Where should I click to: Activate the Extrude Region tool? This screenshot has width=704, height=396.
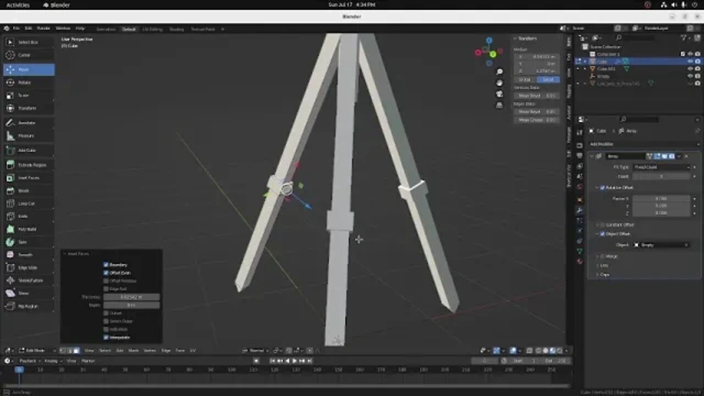[x=29, y=164]
